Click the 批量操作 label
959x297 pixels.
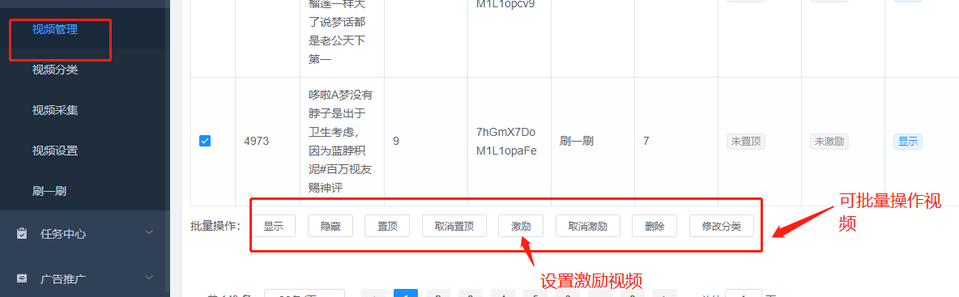[x=215, y=226]
